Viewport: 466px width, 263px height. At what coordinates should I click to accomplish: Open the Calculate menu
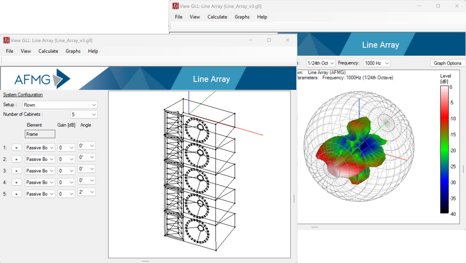point(48,51)
